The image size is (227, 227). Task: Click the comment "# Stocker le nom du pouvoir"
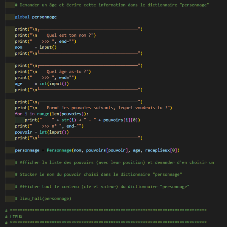98,174
